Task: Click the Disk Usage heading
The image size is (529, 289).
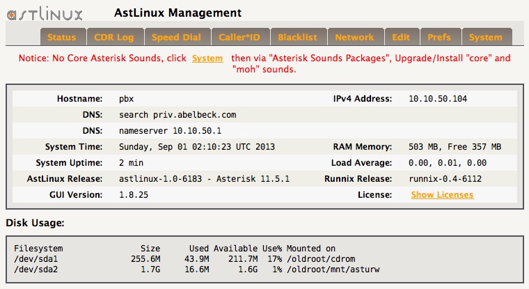Action: pos(35,223)
